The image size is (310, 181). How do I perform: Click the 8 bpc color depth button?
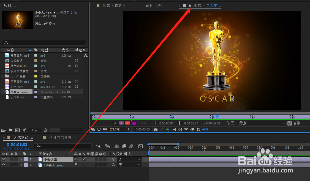pyautogui.click(x=35, y=130)
